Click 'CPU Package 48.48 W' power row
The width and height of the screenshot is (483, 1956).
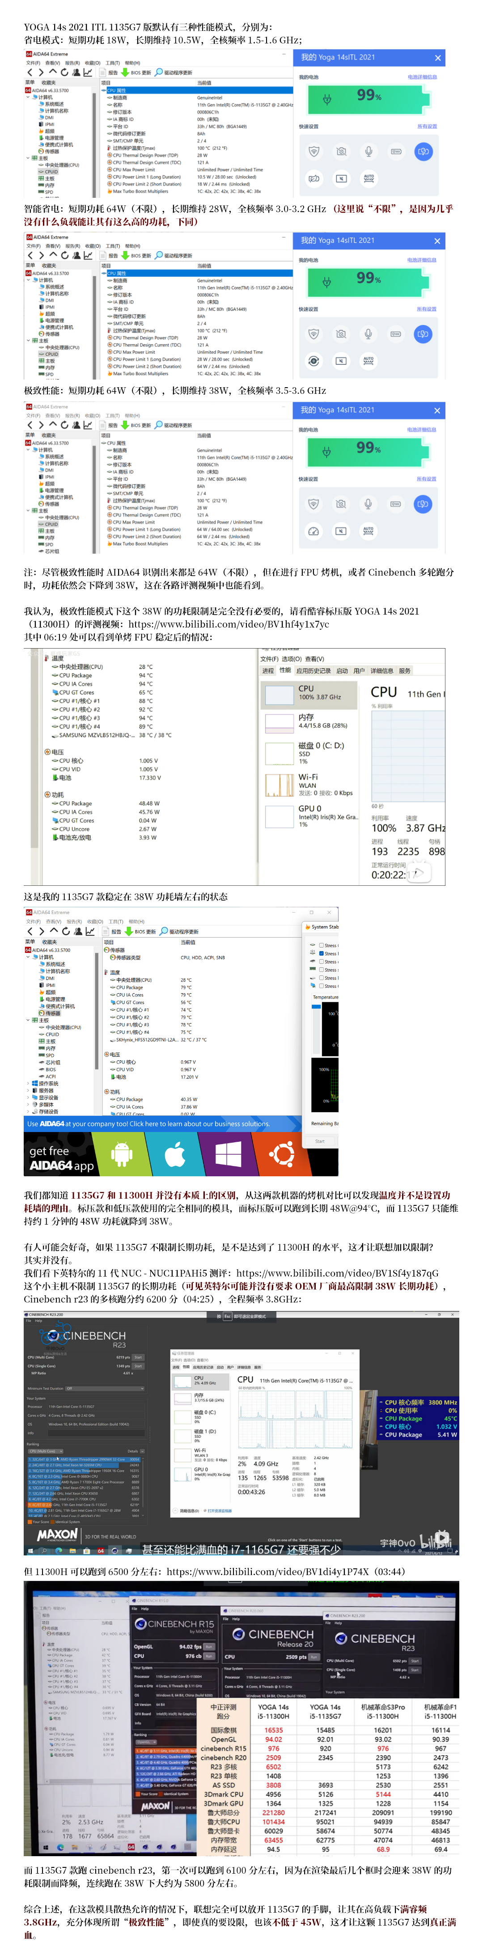(x=106, y=803)
